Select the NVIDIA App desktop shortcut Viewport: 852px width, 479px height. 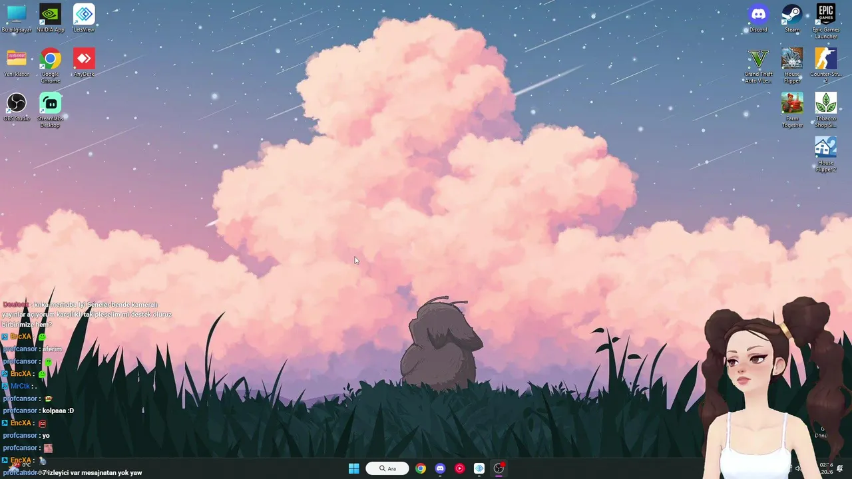[50, 18]
